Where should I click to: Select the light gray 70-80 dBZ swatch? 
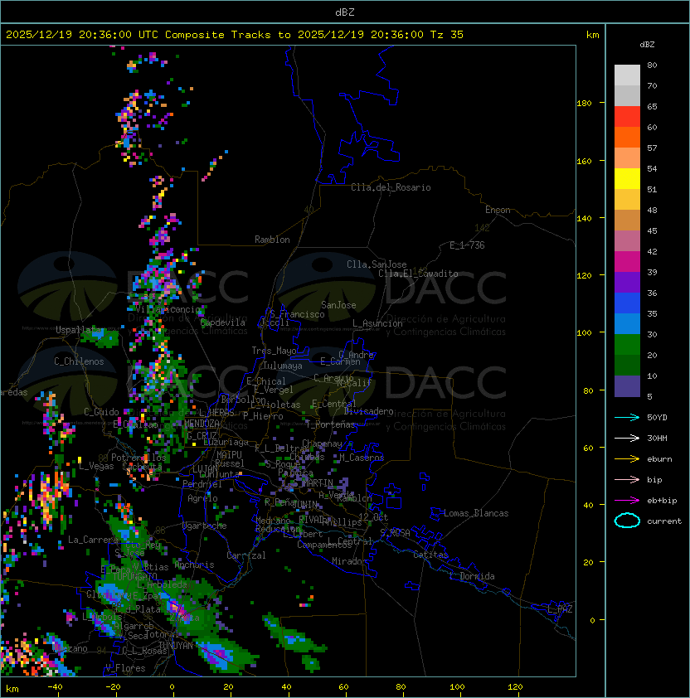[x=627, y=75]
